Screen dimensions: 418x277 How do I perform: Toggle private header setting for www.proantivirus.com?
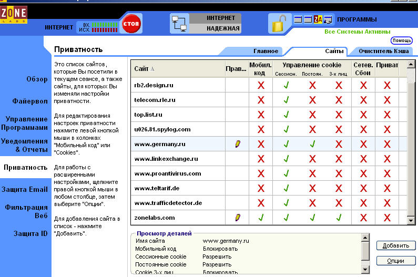387,173
